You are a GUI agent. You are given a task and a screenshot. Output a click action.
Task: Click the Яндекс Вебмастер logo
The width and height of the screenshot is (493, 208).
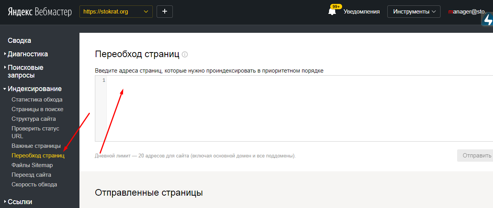coord(40,12)
